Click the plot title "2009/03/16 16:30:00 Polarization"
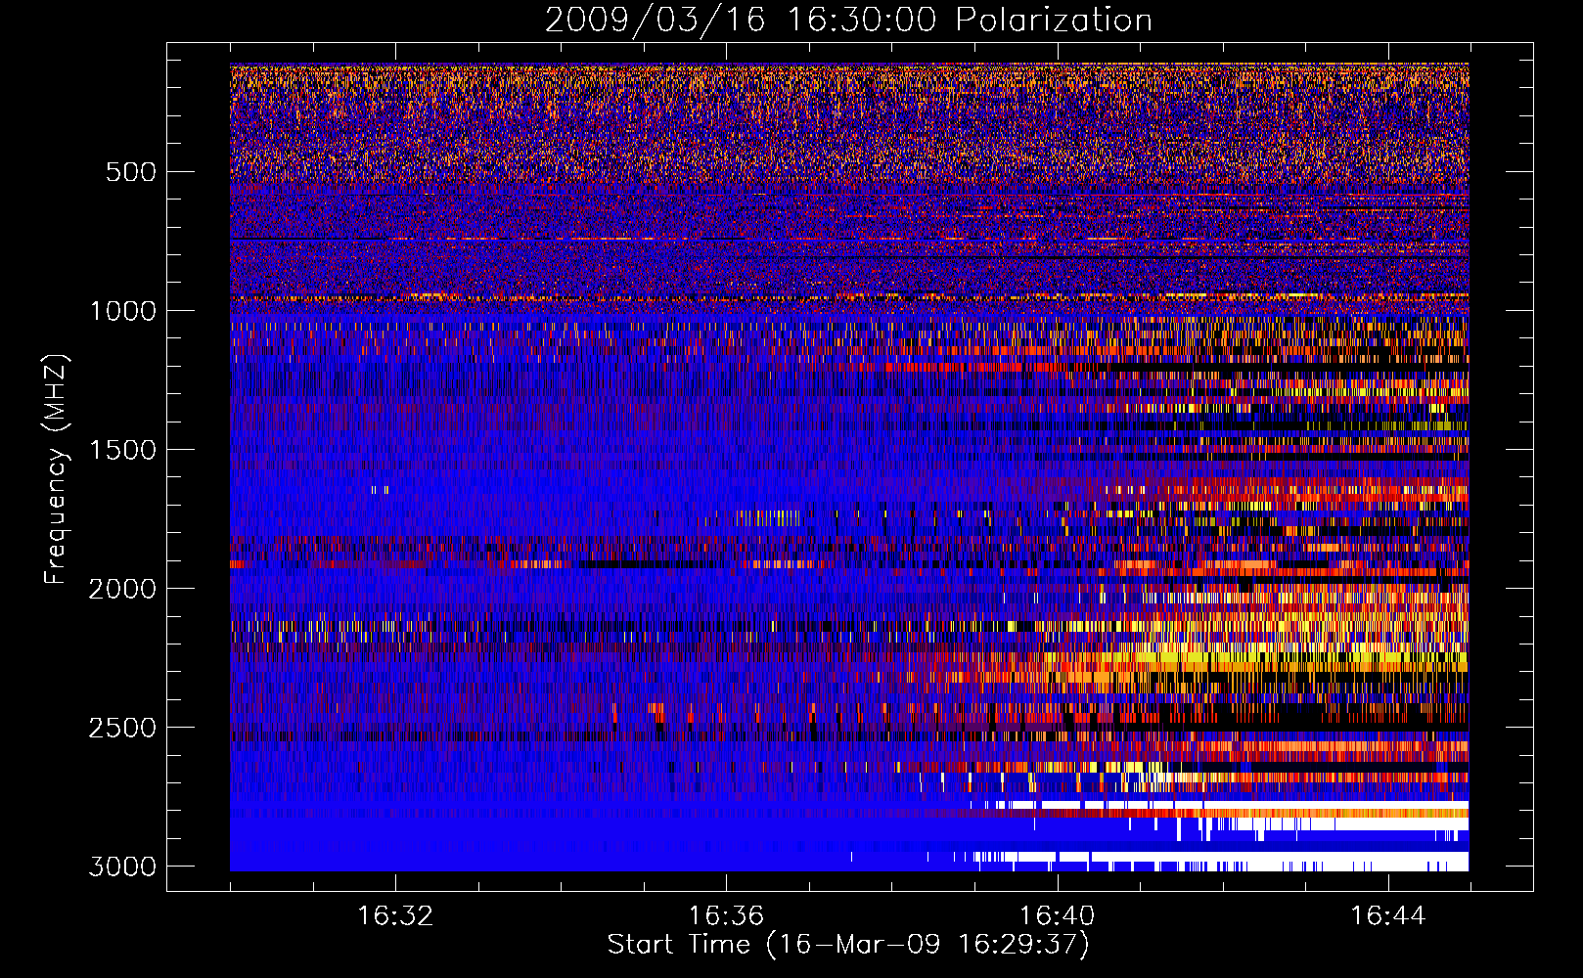 click(848, 20)
